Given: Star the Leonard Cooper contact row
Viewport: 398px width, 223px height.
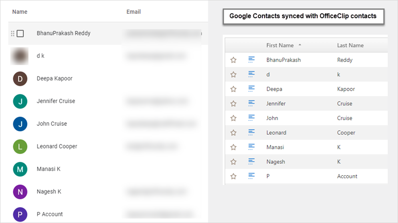Looking at the screenshot, I should [233, 133].
